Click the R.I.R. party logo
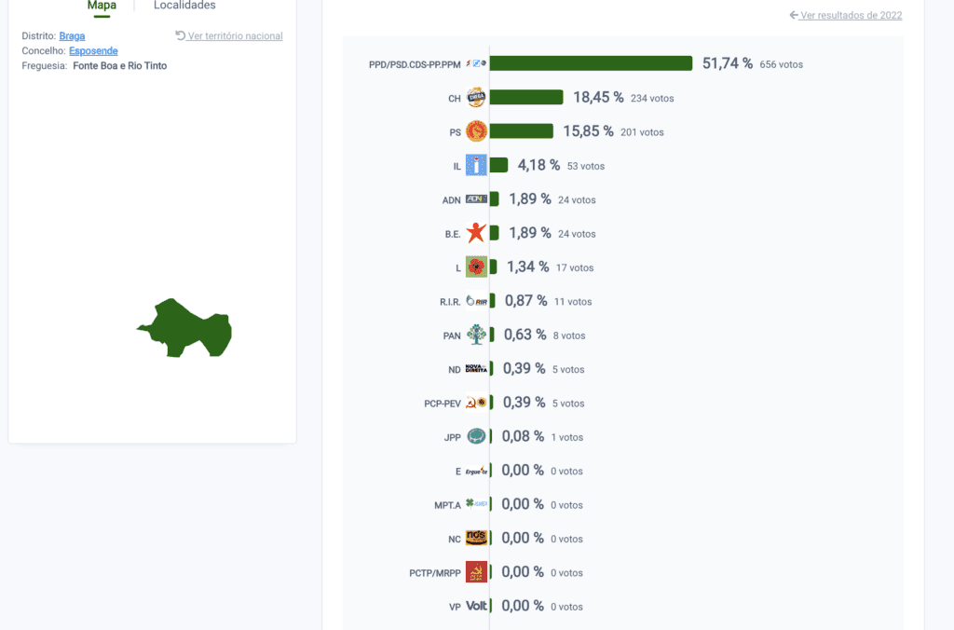954x630 pixels. (476, 301)
